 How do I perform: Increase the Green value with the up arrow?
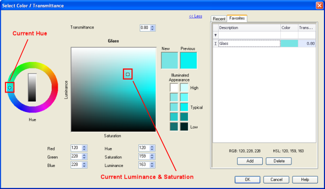[x=84, y=155]
